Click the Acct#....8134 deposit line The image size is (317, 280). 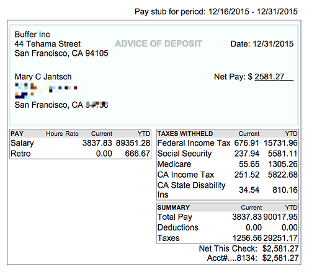click(253, 258)
